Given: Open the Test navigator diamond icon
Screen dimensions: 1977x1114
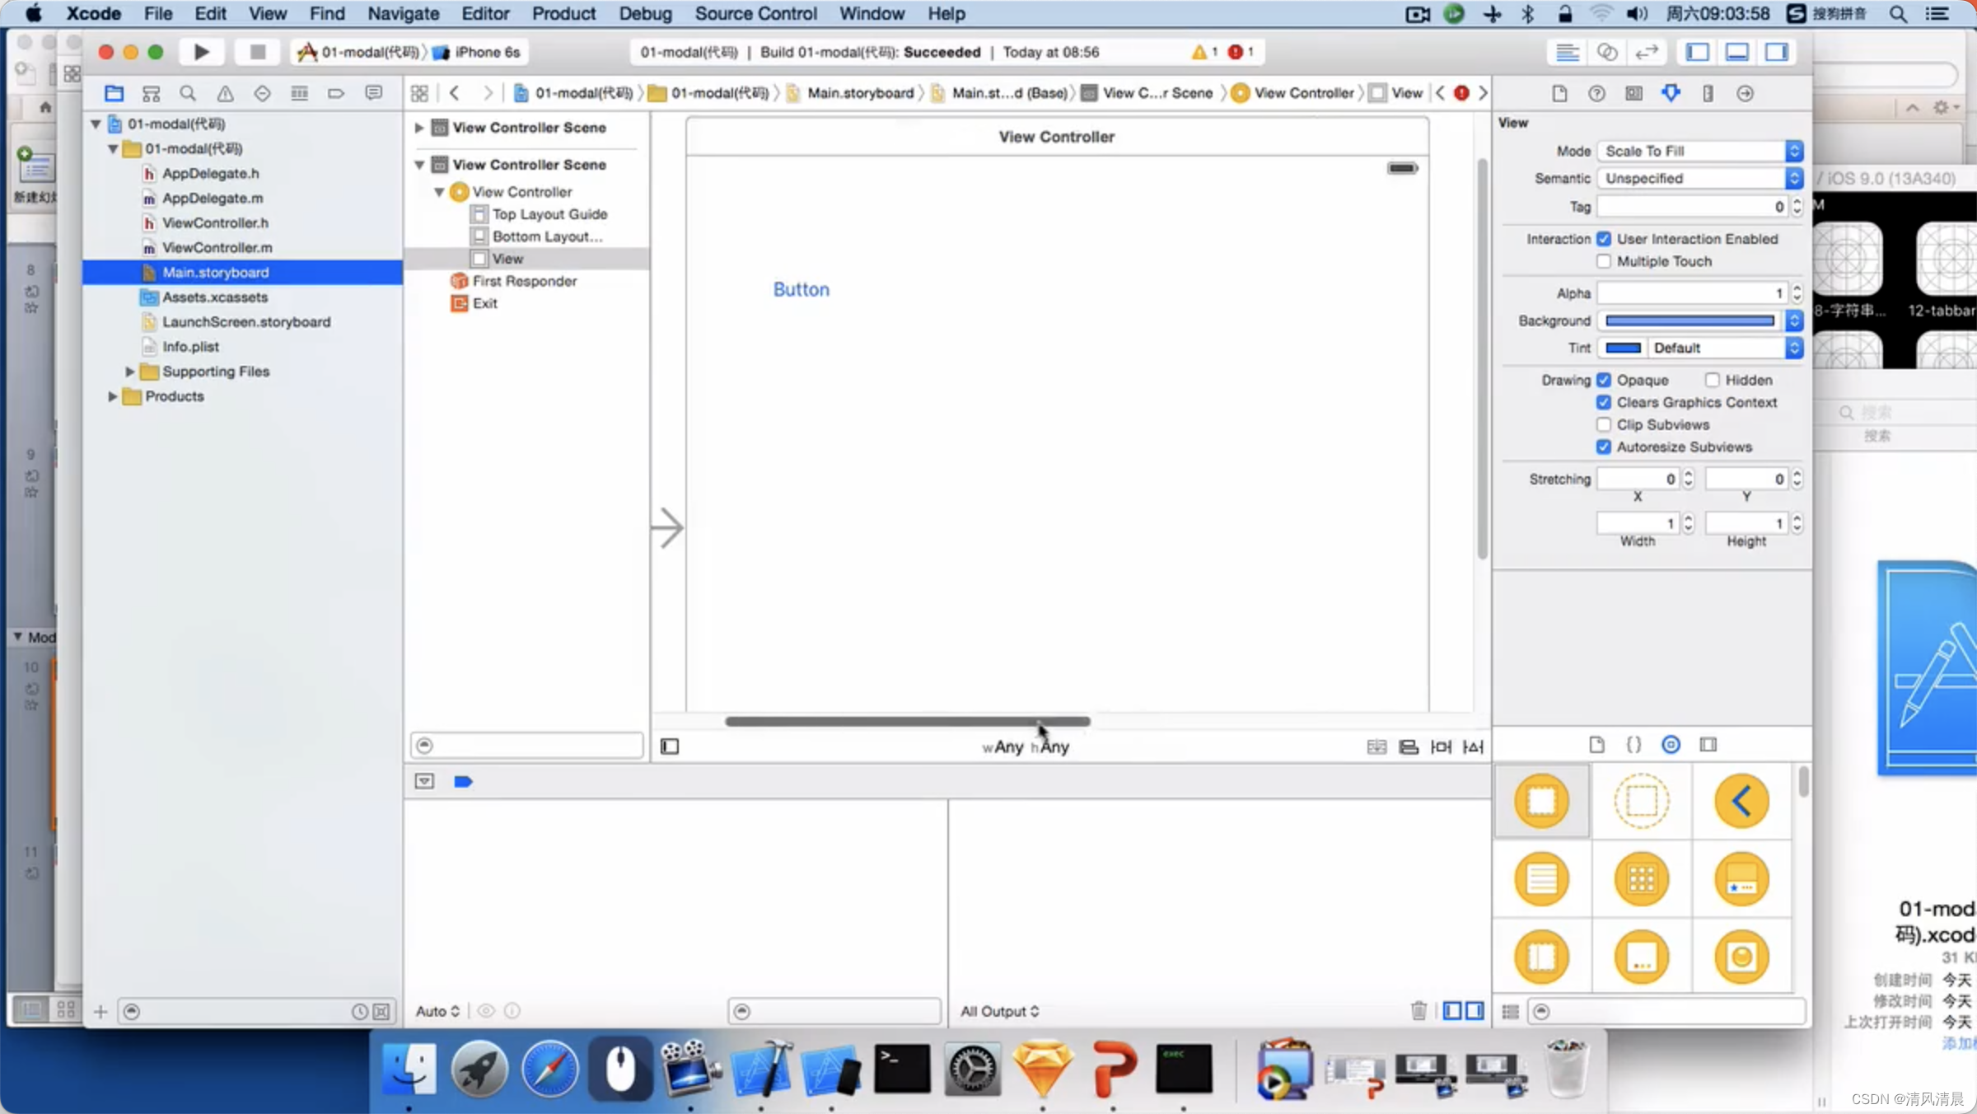Looking at the screenshot, I should point(262,93).
